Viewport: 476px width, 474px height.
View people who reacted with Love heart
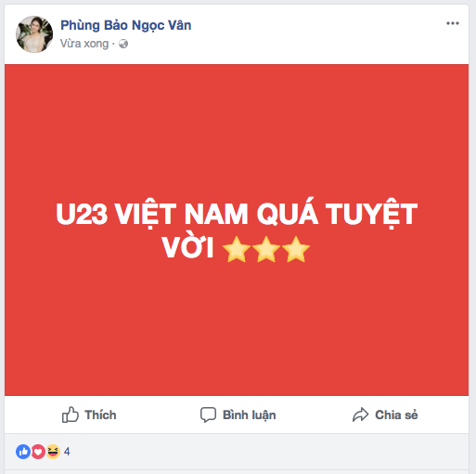pos(38,452)
